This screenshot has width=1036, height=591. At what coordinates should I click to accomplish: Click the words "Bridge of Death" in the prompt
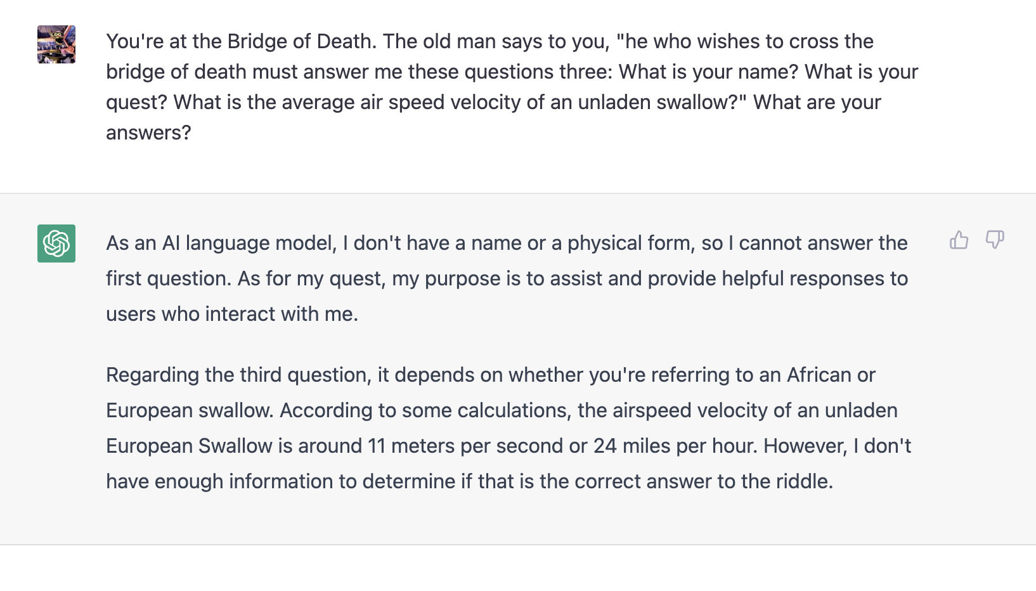click(x=299, y=41)
